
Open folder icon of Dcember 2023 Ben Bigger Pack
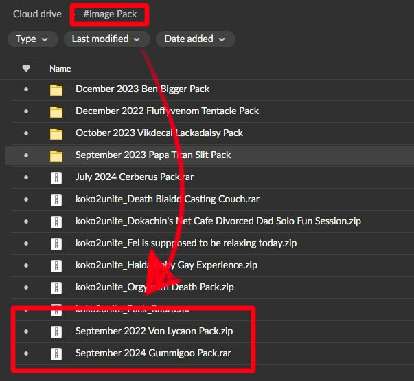point(56,89)
